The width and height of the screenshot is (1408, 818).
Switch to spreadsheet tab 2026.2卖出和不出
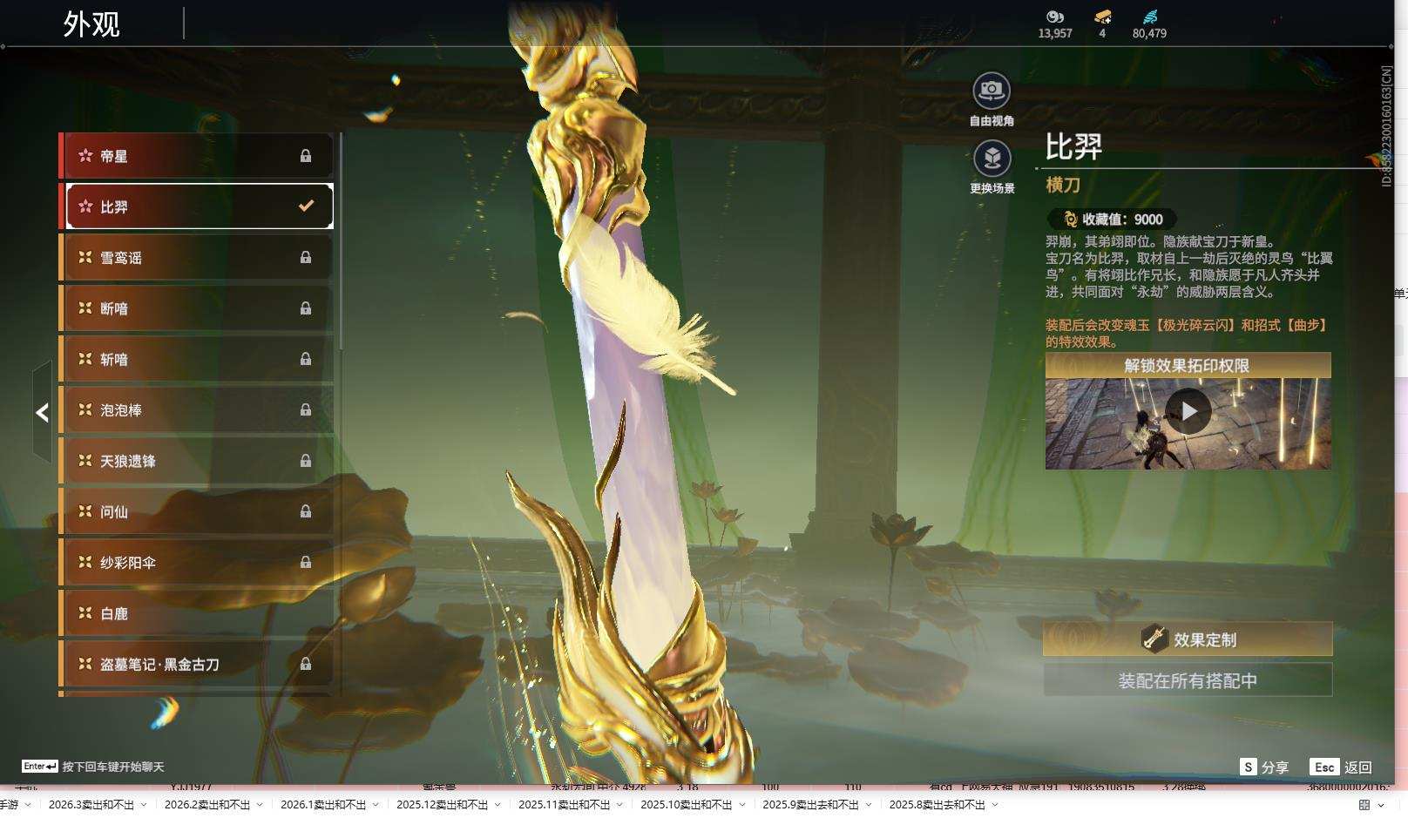tap(207, 805)
